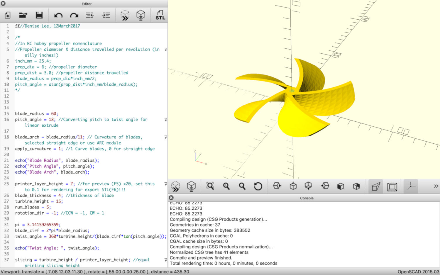440x275 pixels.
Task: Click Render icon in the viewer toolbar
Action: (x=191, y=186)
